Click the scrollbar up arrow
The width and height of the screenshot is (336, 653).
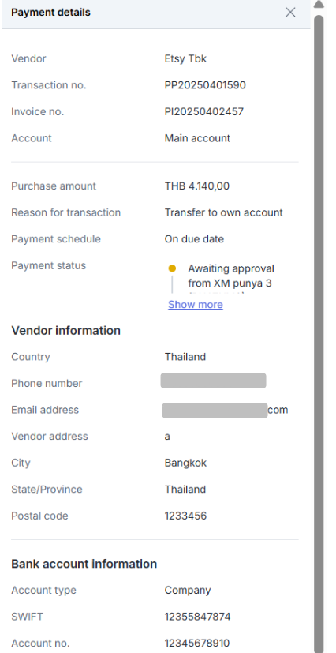[319, 5]
